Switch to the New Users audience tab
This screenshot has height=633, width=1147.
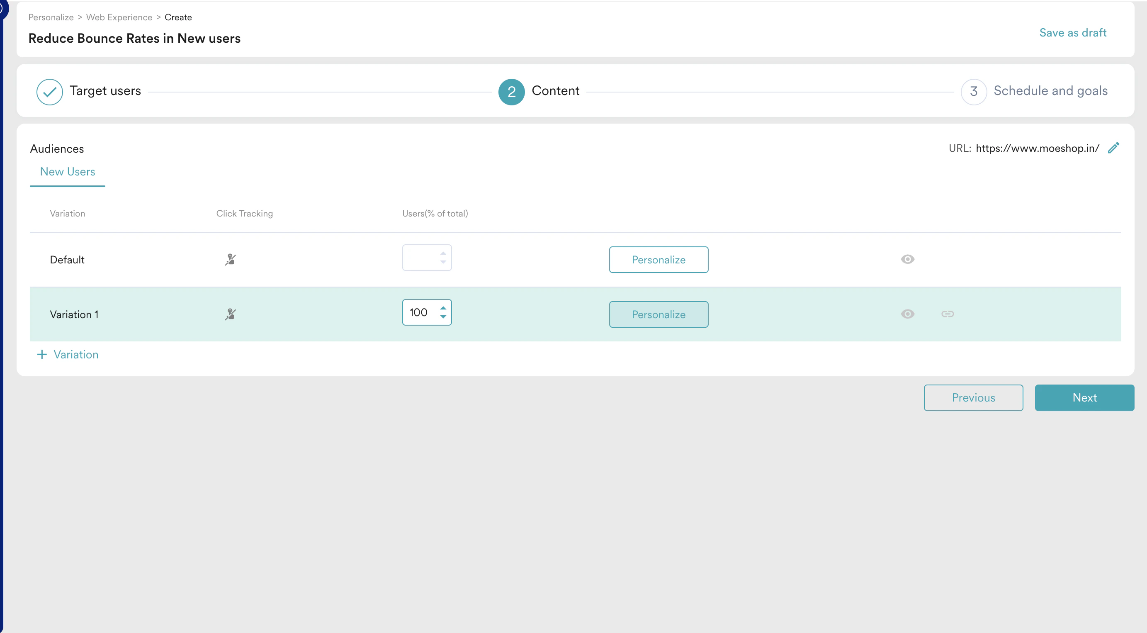68,172
